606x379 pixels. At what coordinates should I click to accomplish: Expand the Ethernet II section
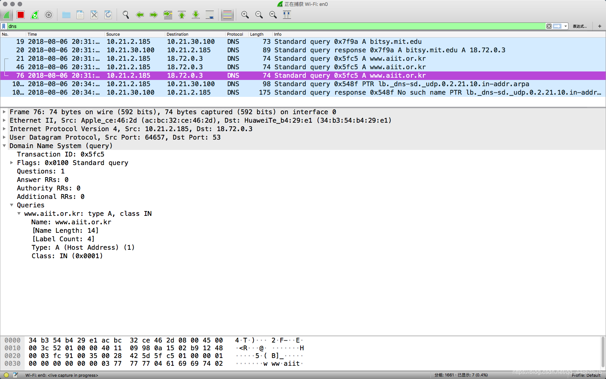click(4, 120)
